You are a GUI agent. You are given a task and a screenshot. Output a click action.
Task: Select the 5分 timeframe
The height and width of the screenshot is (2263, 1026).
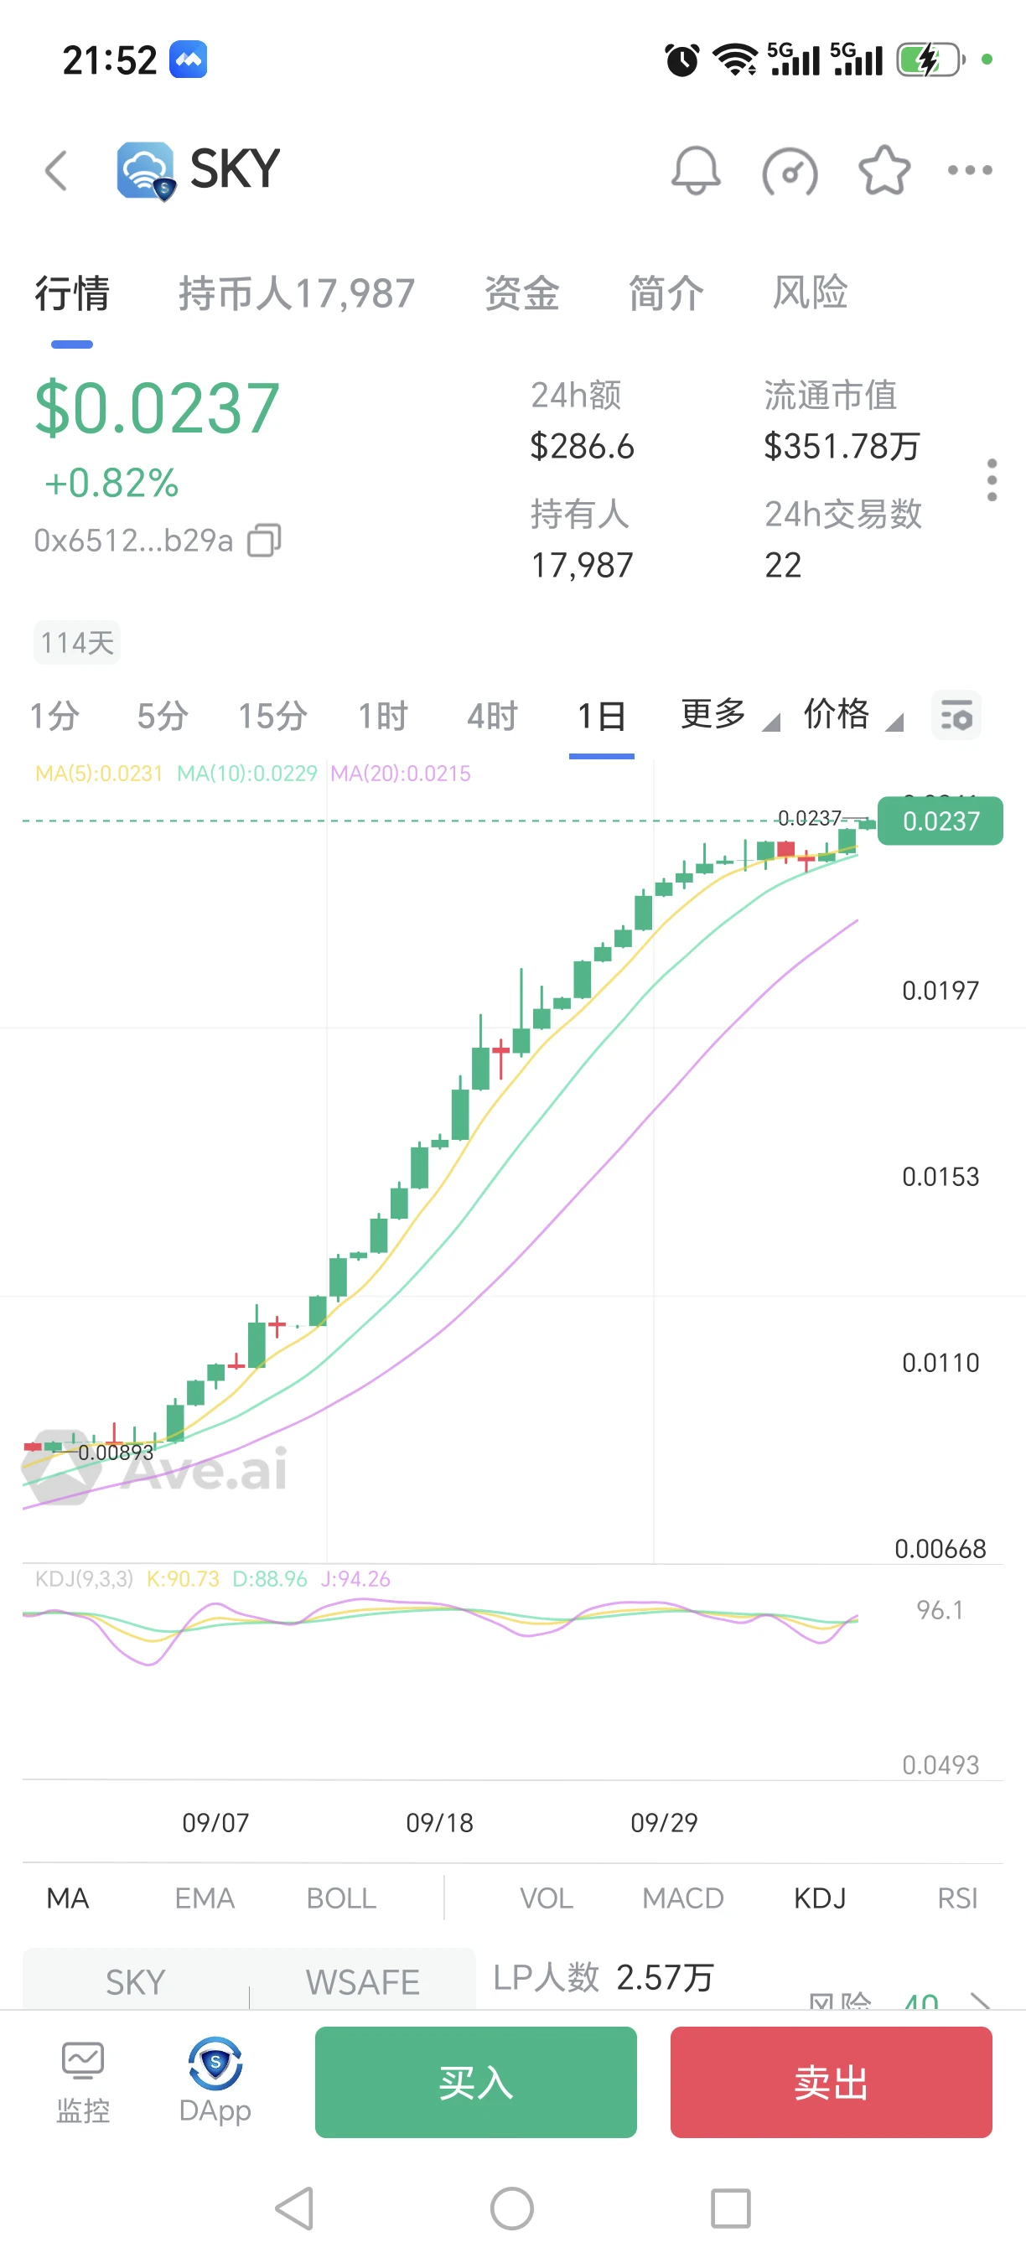tap(163, 716)
